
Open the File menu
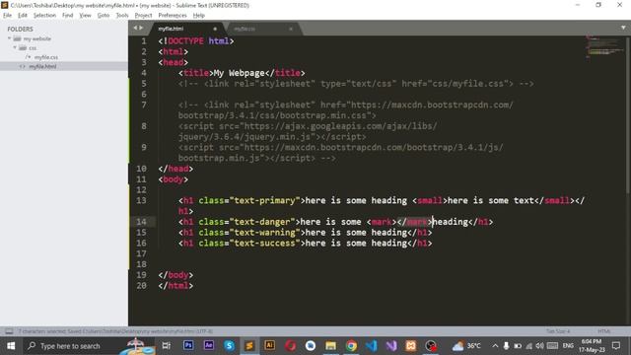[x=7, y=16]
